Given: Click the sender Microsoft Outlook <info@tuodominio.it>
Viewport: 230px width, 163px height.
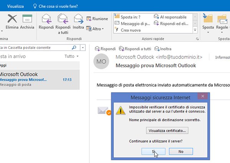Looking at the screenshot, I should (x=159, y=57).
